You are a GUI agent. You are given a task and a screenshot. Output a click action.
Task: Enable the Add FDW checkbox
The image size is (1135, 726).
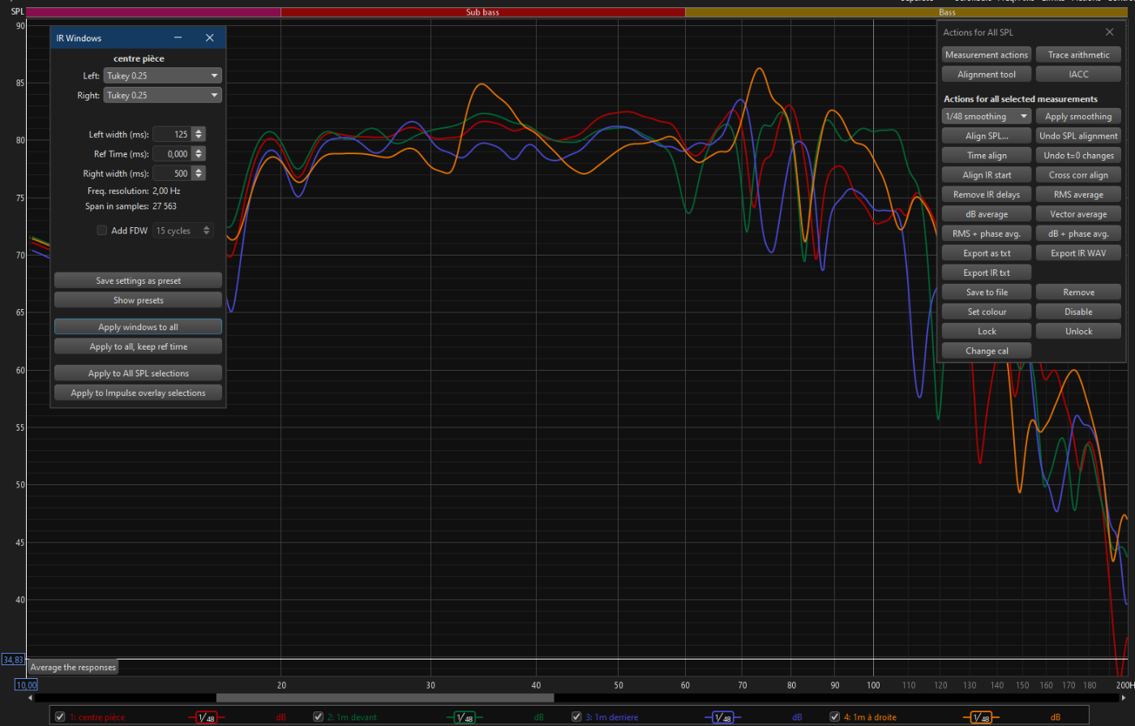[102, 230]
